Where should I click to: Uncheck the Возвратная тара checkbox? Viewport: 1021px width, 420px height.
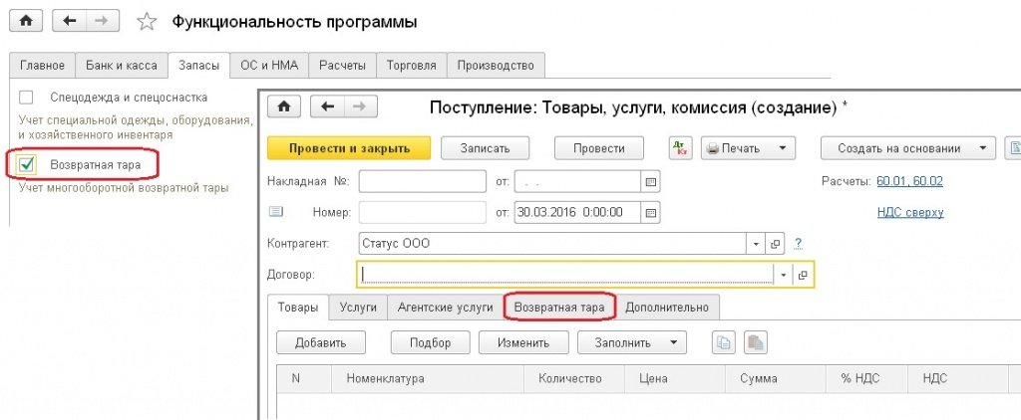click(x=27, y=163)
